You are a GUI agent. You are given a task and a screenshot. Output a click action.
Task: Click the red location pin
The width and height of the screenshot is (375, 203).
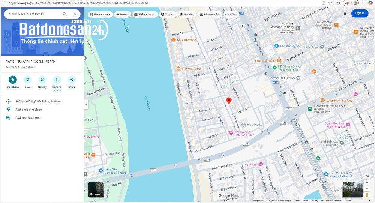click(229, 101)
